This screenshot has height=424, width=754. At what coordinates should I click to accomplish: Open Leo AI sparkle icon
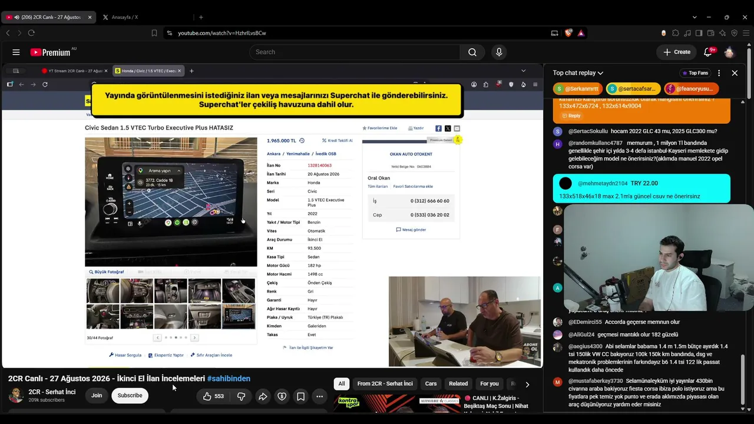pyautogui.click(x=723, y=33)
